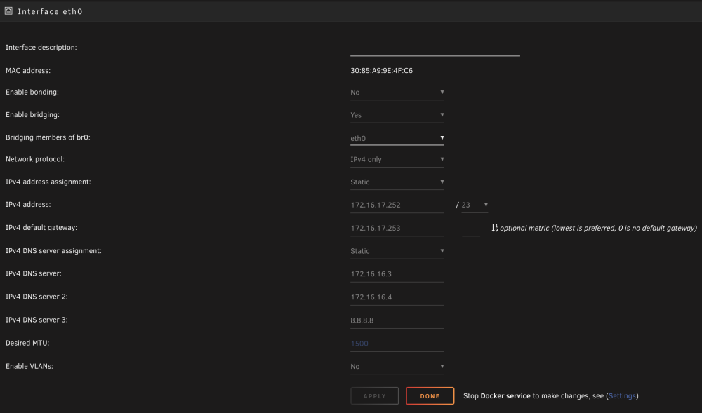Image resolution: width=702 pixels, height=413 pixels.
Task: Open the Enable VLANs dropdown
Action: pyautogui.click(x=397, y=367)
